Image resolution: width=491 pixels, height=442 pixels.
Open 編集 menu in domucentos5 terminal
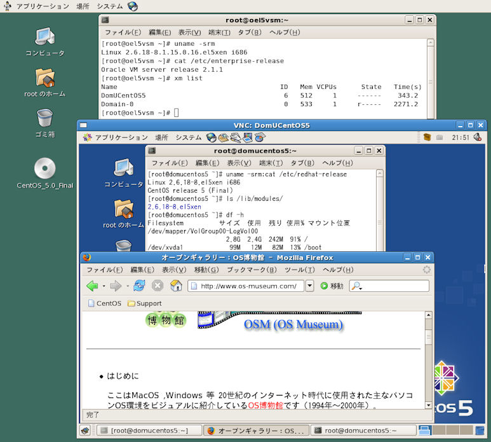[207, 163]
